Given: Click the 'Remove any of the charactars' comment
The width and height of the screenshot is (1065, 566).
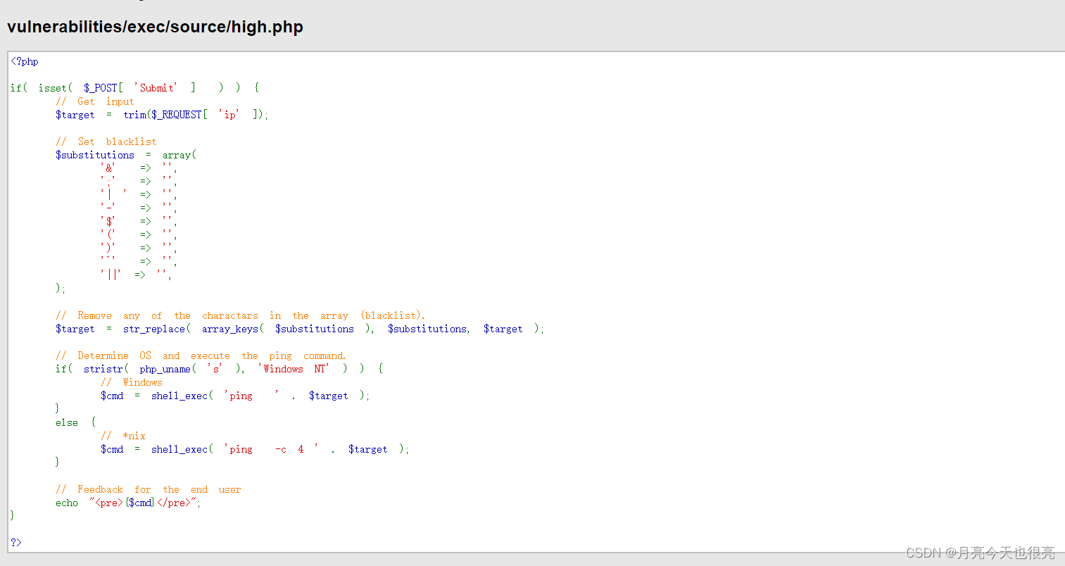Looking at the screenshot, I should coord(240,315).
